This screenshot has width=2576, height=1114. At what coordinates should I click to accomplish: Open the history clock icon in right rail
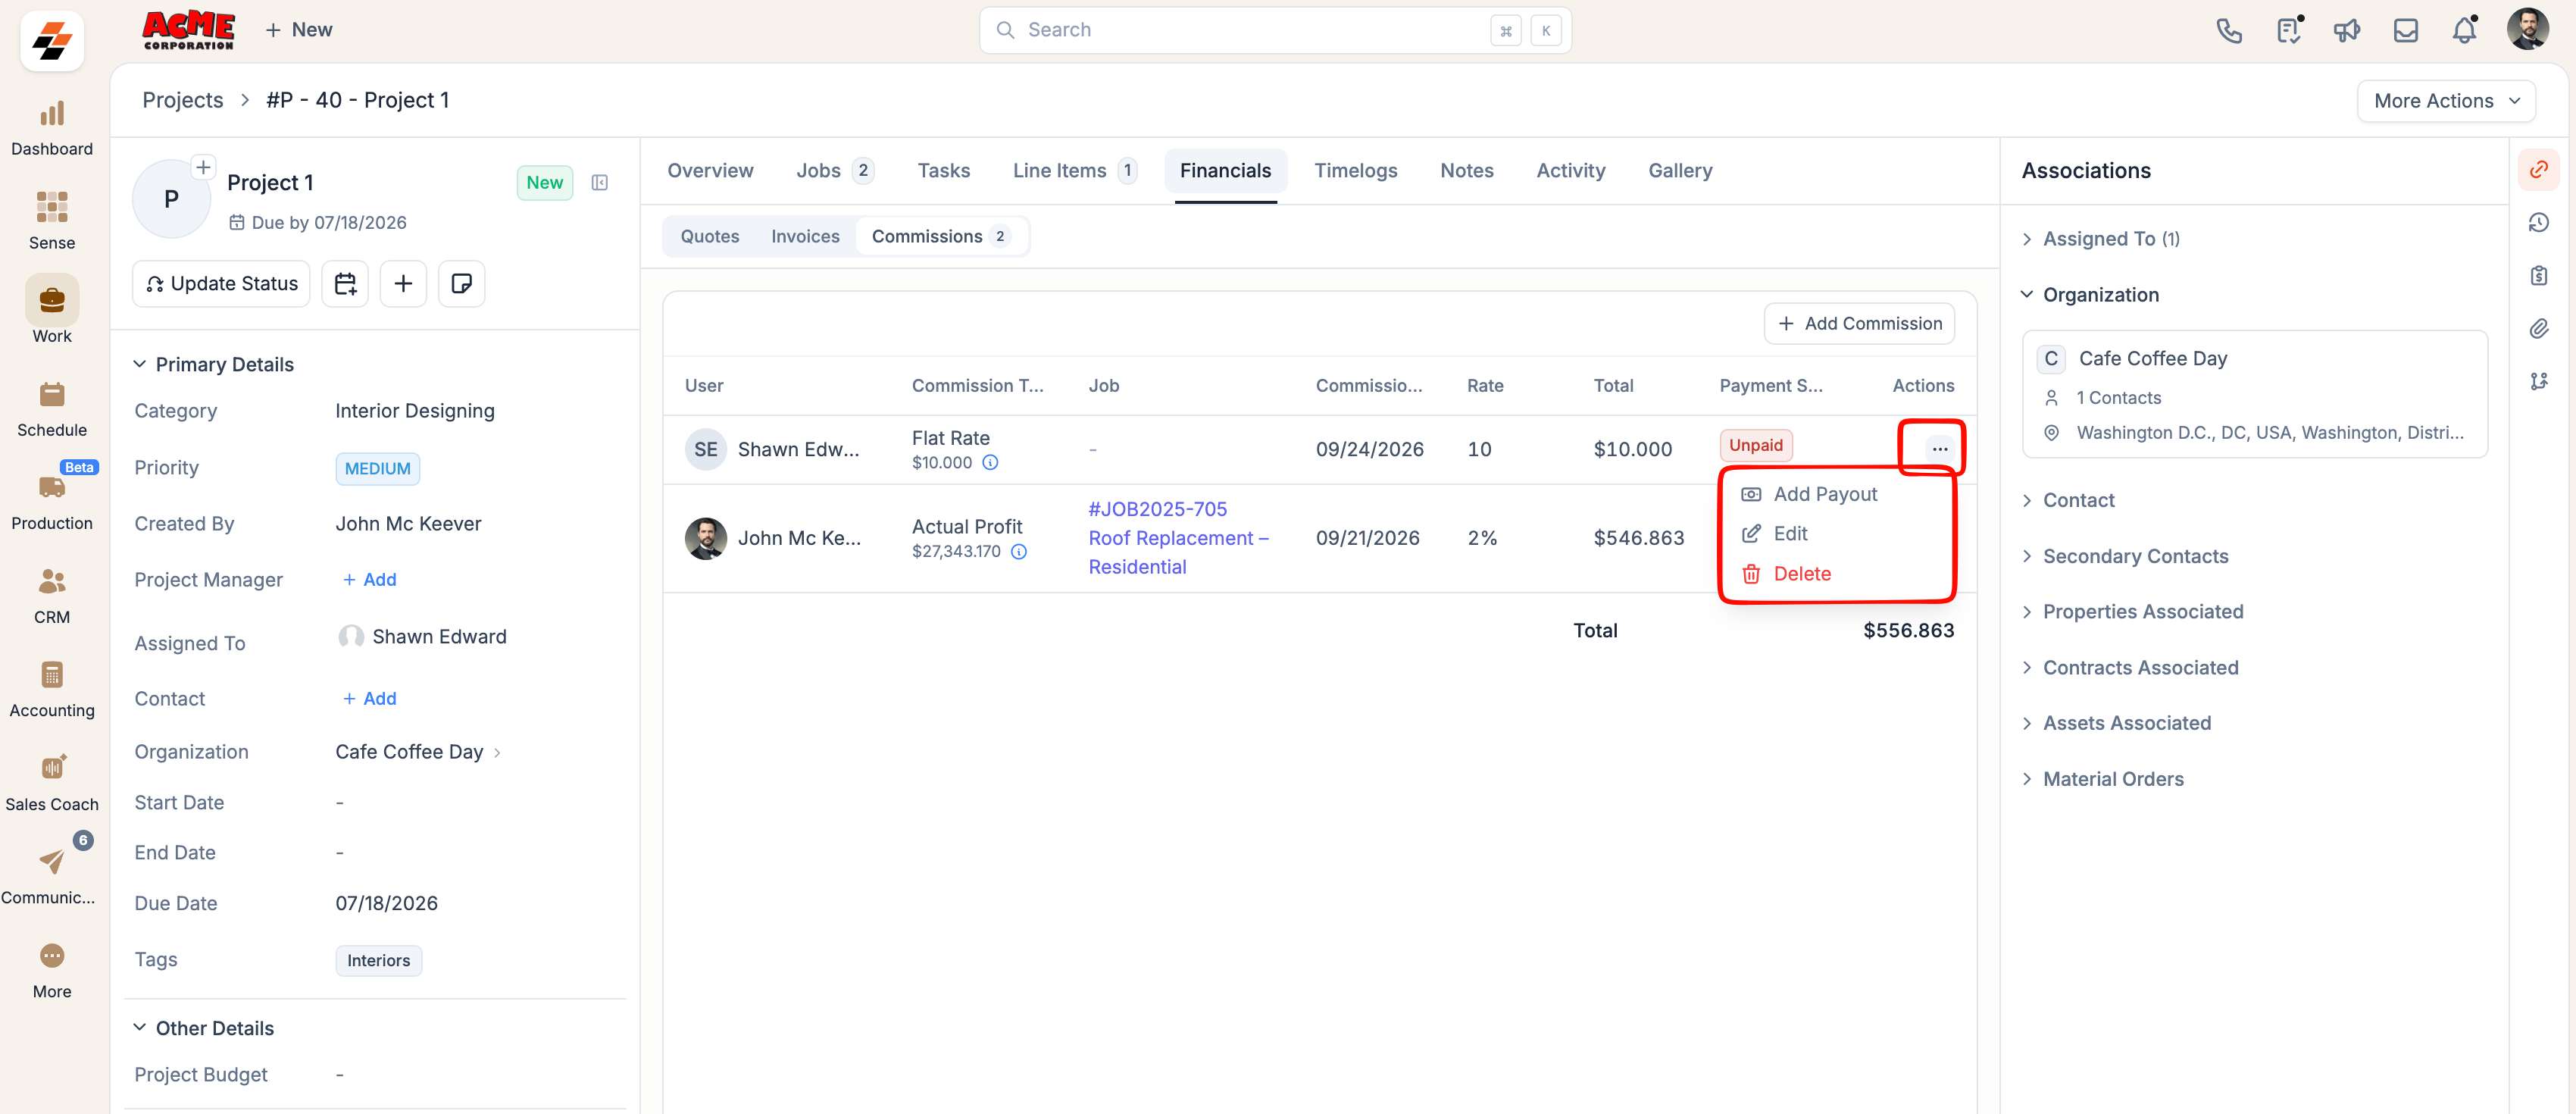(x=2538, y=222)
